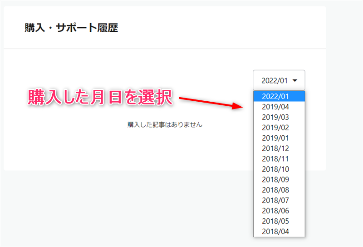Select the 2019/01 option
This screenshot has height=247, width=363.
[279, 138]
